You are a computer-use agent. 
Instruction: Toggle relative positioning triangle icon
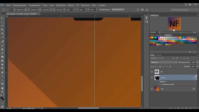tap(25, 10)
